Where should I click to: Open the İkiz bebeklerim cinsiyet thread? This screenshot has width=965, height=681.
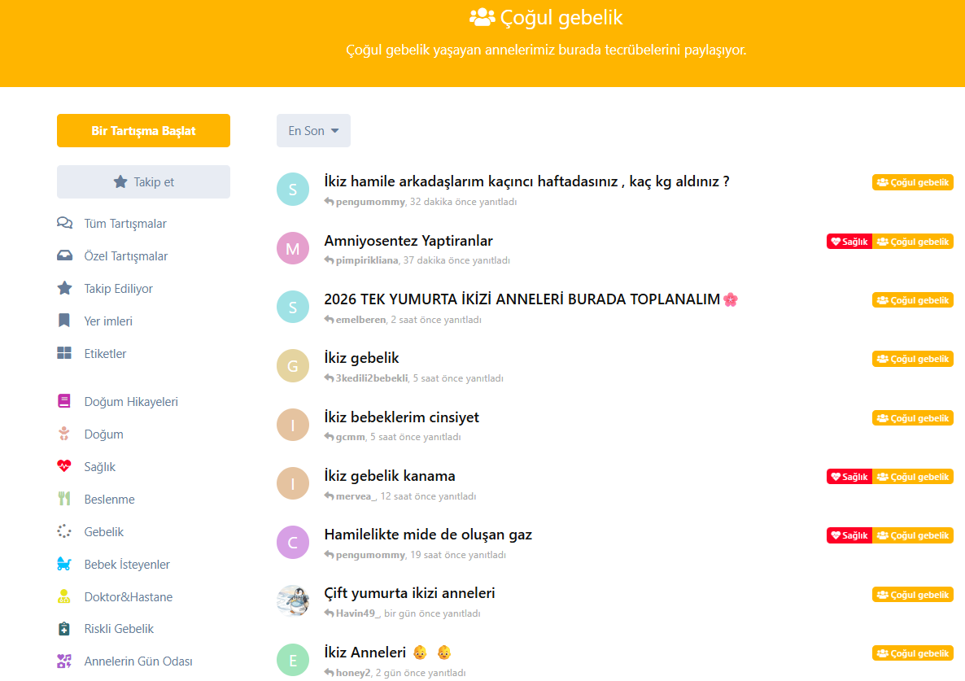click(x=402, y=417)
